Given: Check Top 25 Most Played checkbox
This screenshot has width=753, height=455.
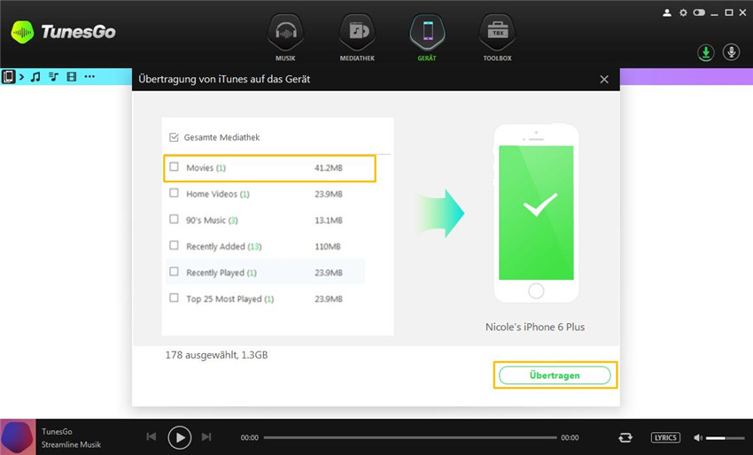Looking at the screenshot, I should (174, 298).
